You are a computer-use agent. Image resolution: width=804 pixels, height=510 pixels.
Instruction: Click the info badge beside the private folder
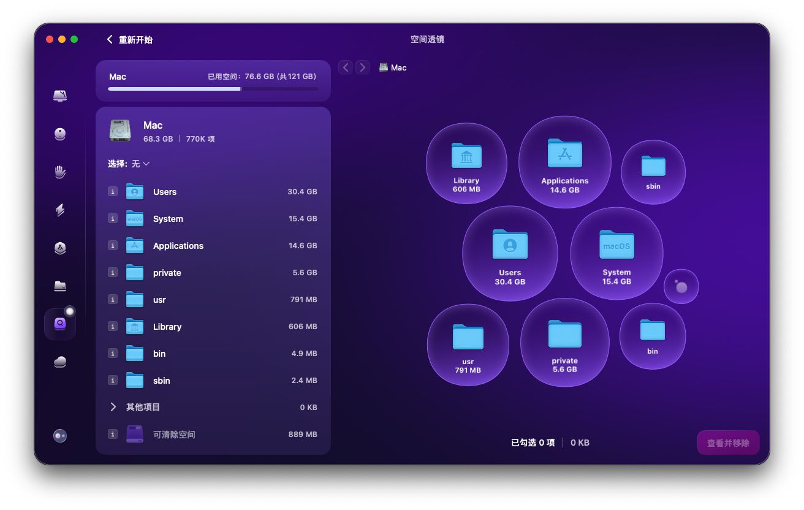[x=112, y=273]
